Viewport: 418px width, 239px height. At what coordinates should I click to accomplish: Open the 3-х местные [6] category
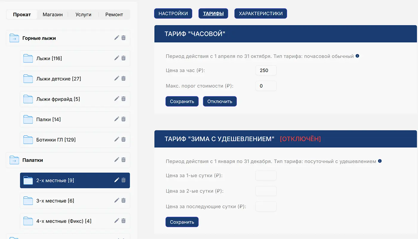tap(55, 201)
